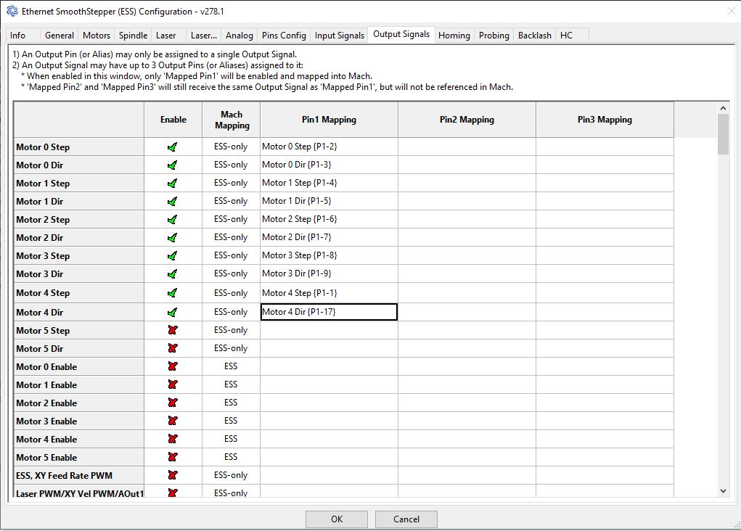Enable the Laser PWM/XY Vel PWM/AOut1 signal
Image resolution: width=741 pixels, height=531 pixels.
coord(173,493)
